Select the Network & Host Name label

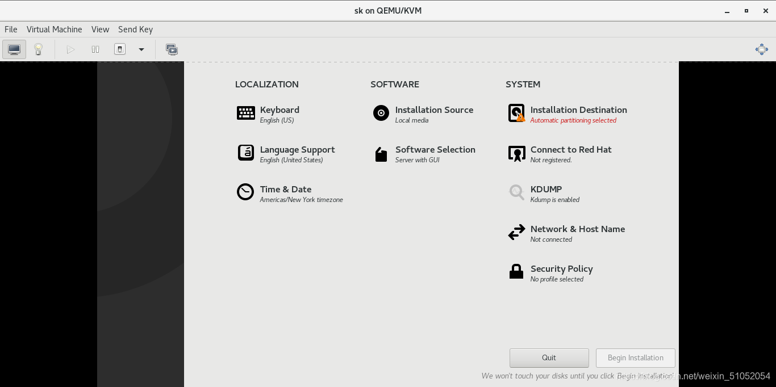click(x=578, y=229)
